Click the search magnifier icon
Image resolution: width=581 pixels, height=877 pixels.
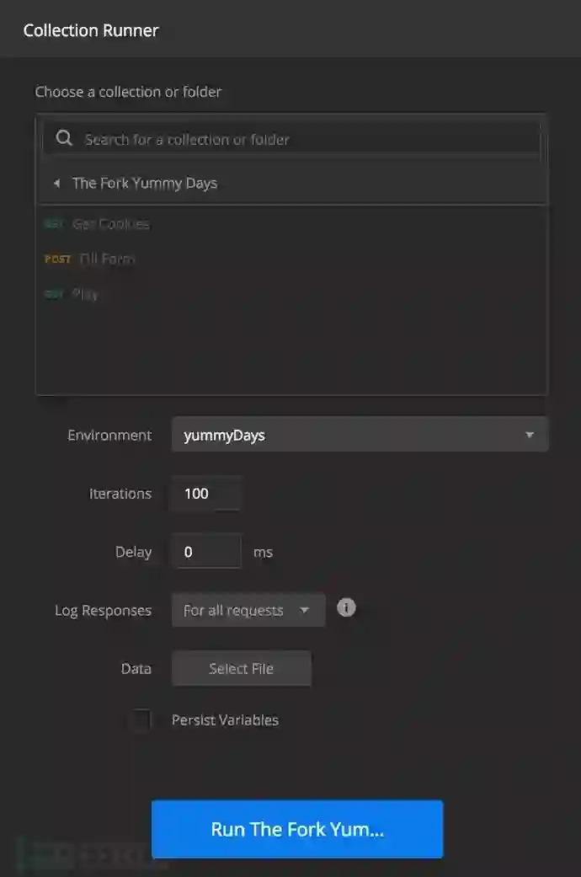point(64,139)
